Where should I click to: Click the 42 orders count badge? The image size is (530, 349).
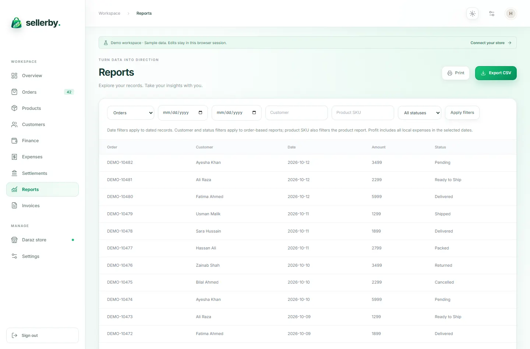coord(69,92)
